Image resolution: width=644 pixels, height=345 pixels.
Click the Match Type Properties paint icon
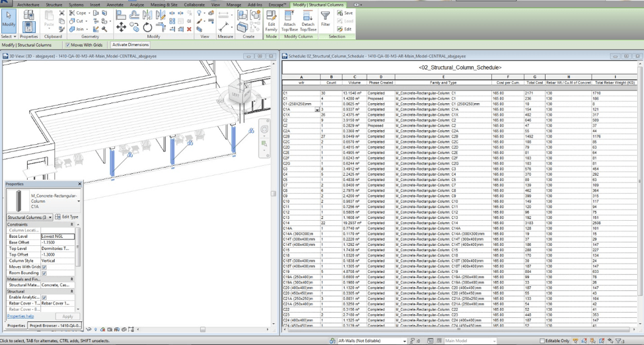click(61, 29)
